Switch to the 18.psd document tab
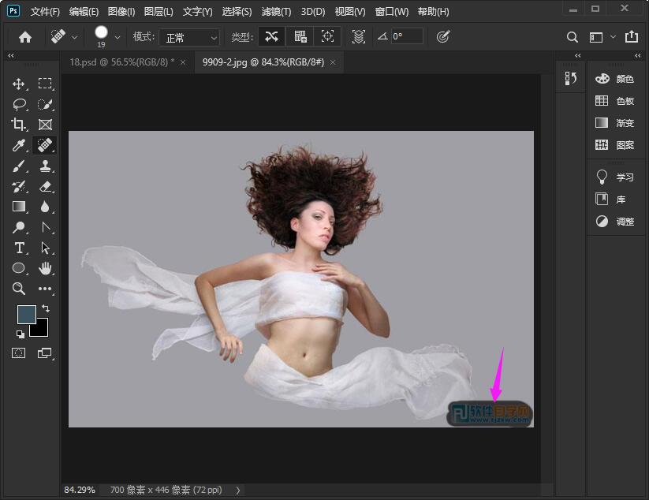 pos(121,62)
